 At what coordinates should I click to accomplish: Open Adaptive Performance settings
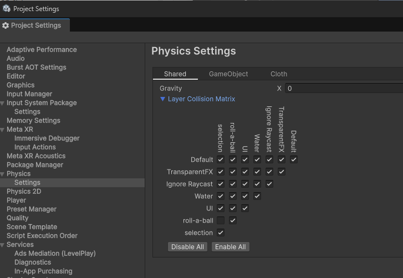42,49
